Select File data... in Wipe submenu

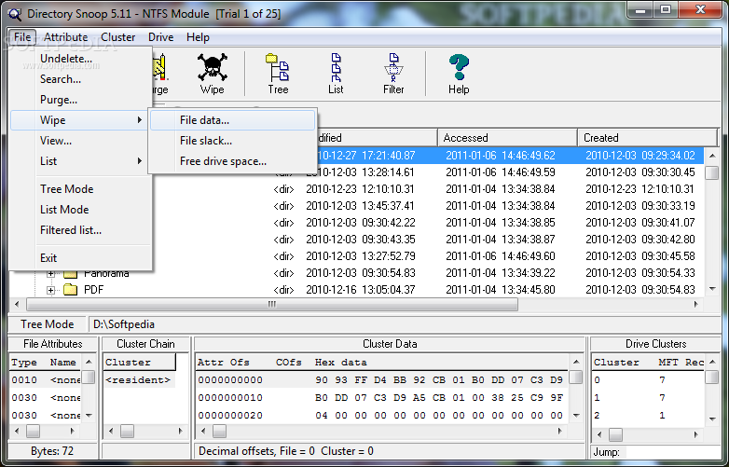pos(232,120)
